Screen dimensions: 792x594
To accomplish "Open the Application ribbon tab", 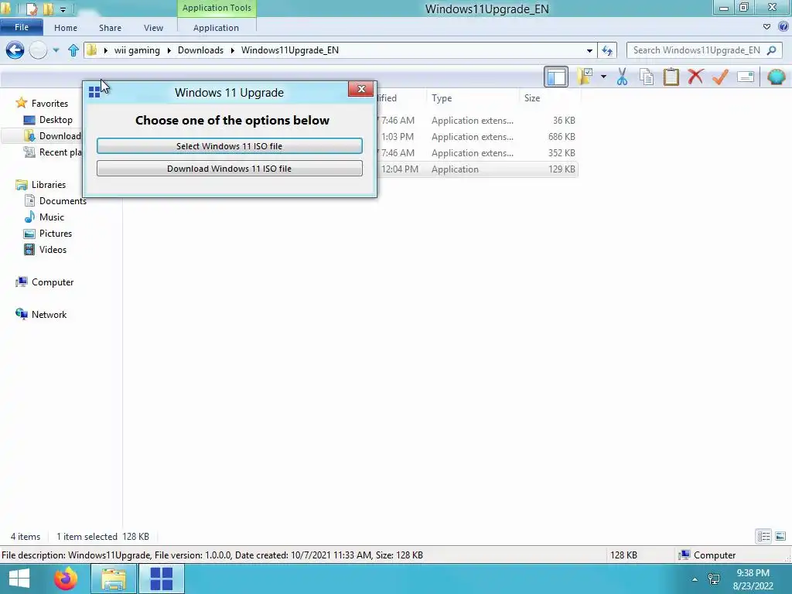I will pos(217,28).
